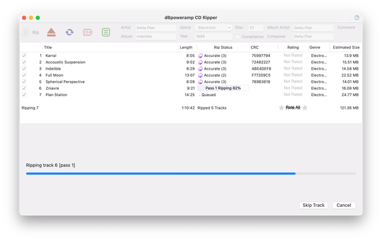Click AccurateRip disc icon for Indelible track
Viewport: 382px width, 241px height.
click(x=200, y=69)
